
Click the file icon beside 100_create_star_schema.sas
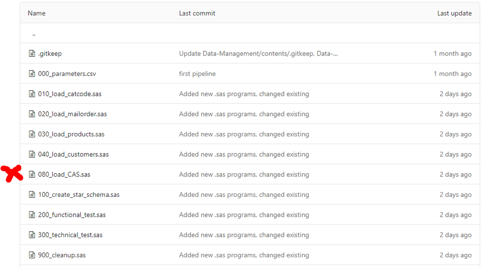tap(32, 195)
